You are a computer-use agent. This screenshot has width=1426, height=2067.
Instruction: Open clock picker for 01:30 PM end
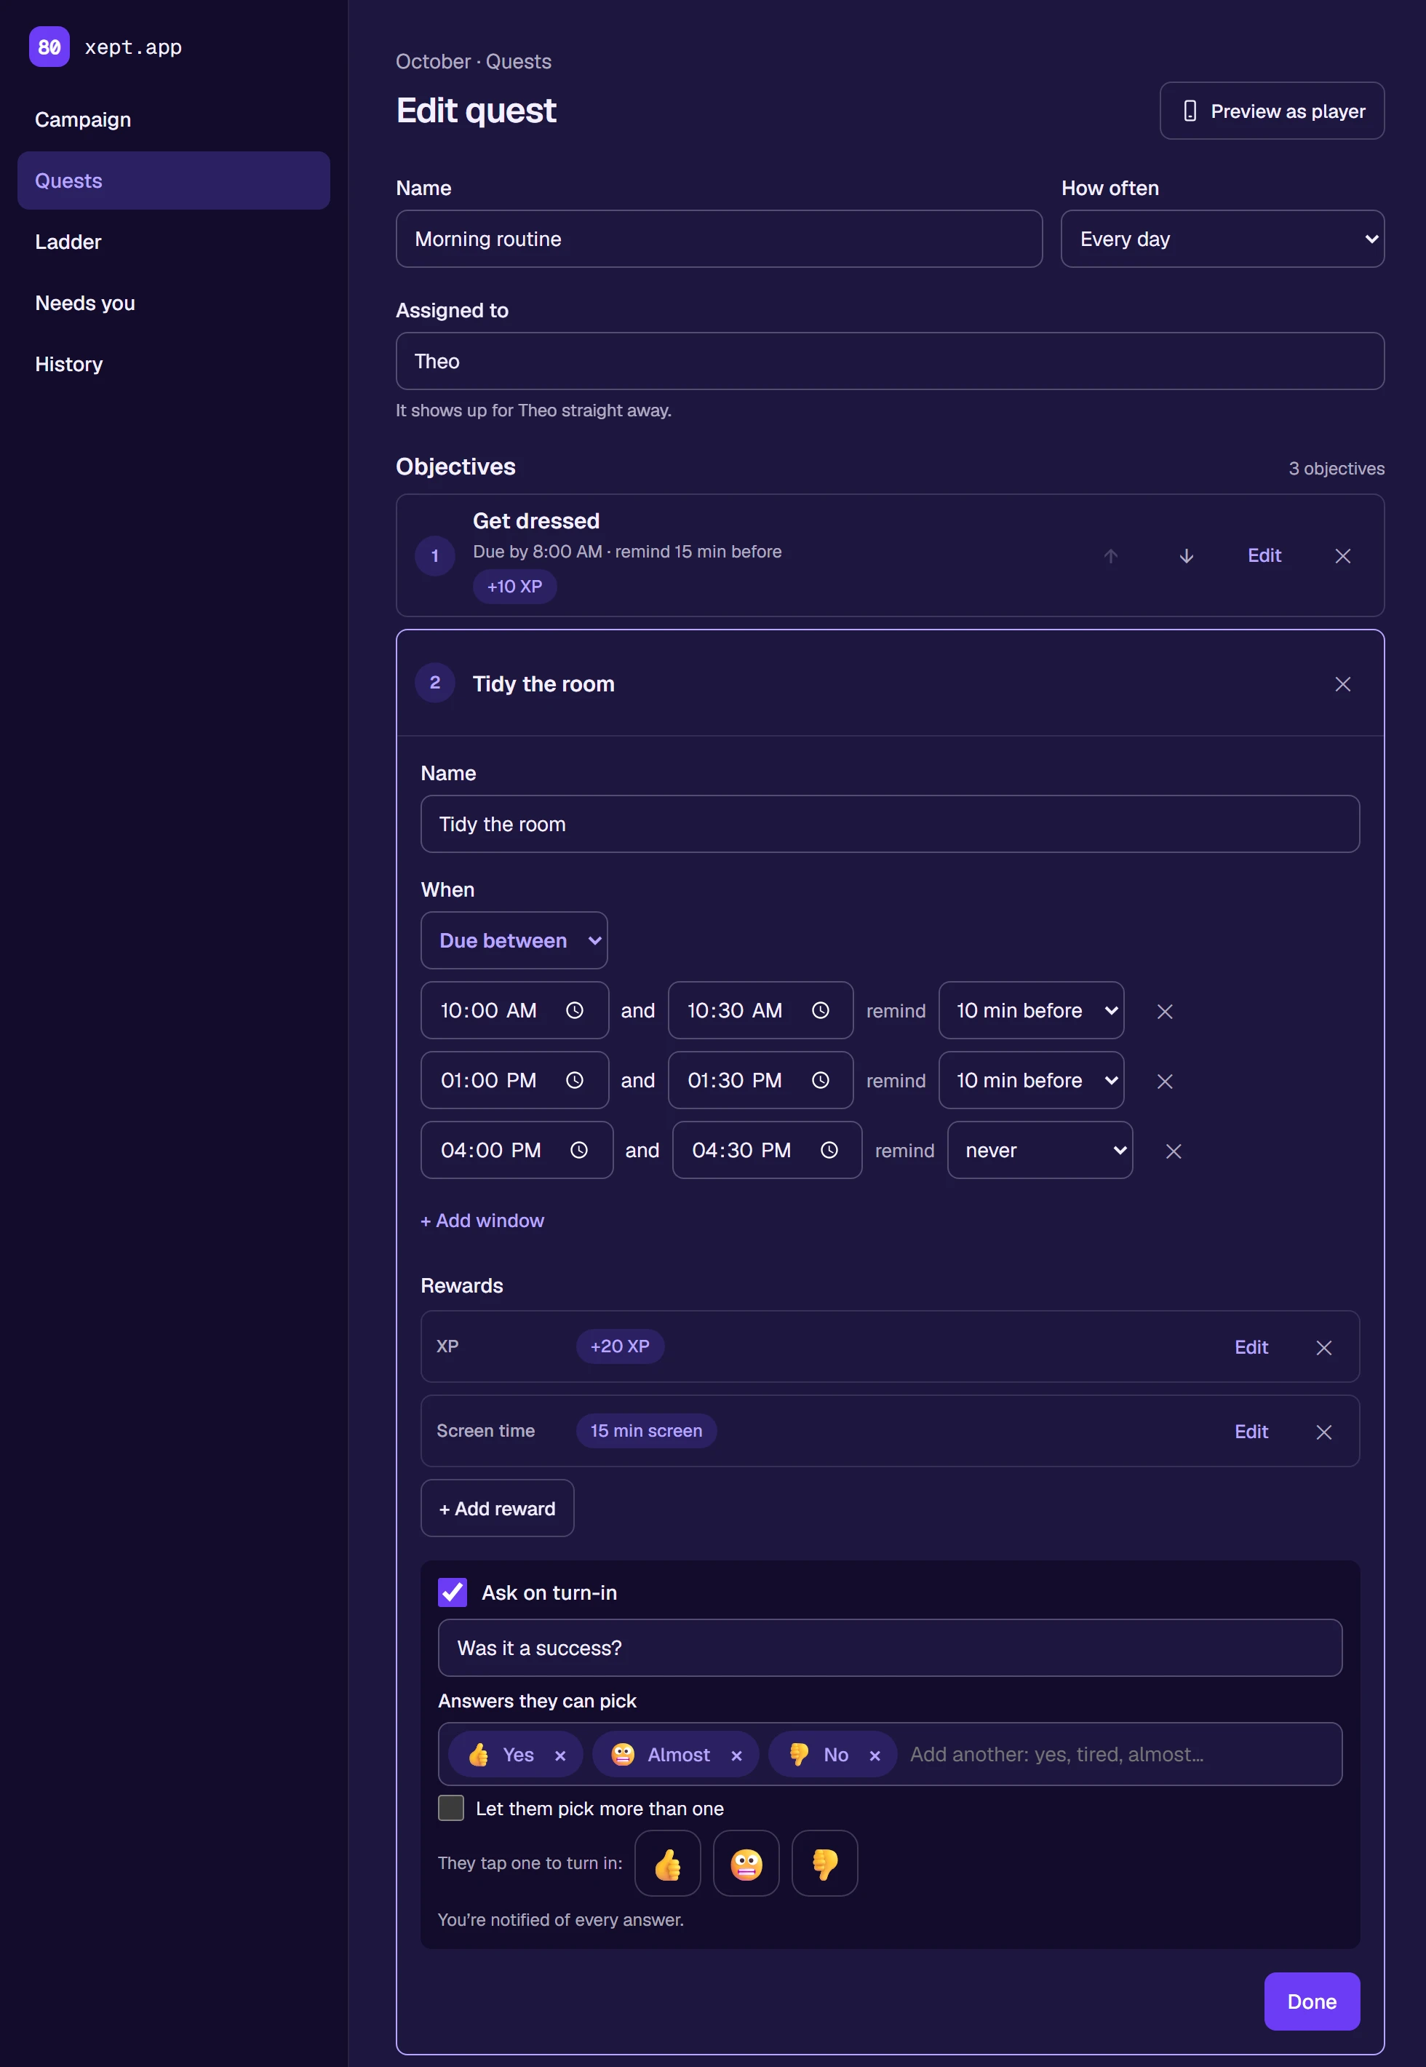click(820, 1080)
